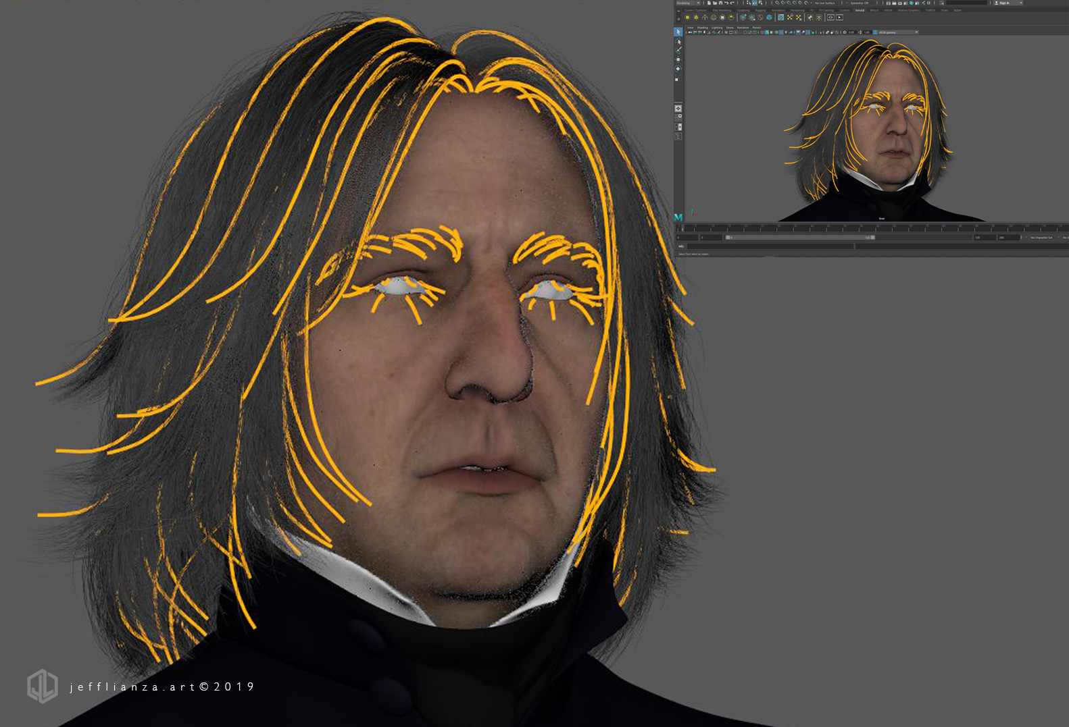Switch to the Rigging shelf tab

(x=760, y=10)
